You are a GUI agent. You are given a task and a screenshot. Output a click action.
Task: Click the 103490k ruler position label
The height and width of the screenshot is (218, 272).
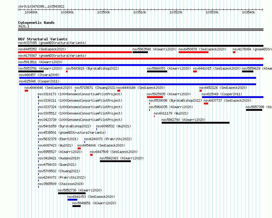67,12
